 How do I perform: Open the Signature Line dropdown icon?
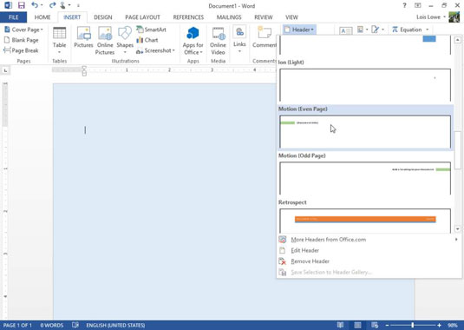pyautogui.click(x=377, y=30)
